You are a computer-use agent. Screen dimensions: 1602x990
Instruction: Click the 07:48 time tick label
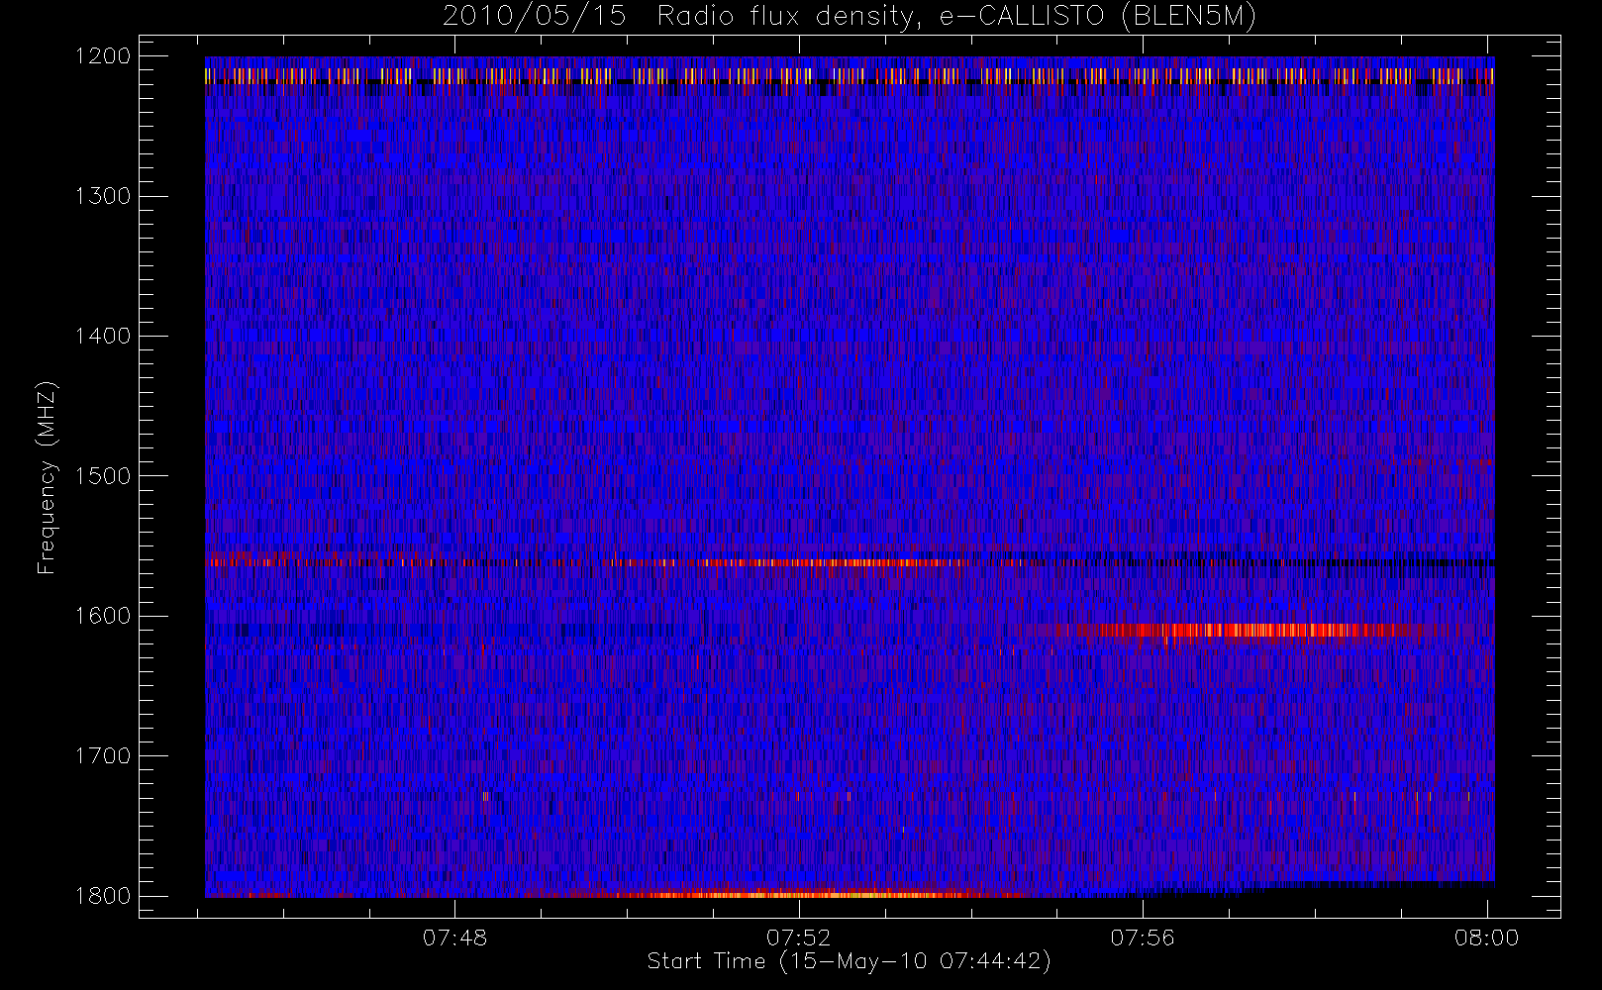coord(454,938)
